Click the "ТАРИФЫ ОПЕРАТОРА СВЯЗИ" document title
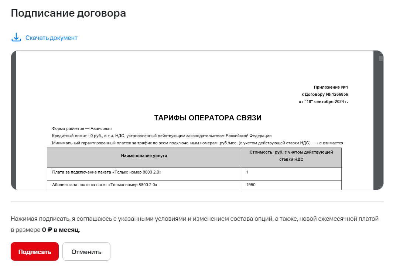The height and width of the screenshot is (271, 393). pos(208,118)
